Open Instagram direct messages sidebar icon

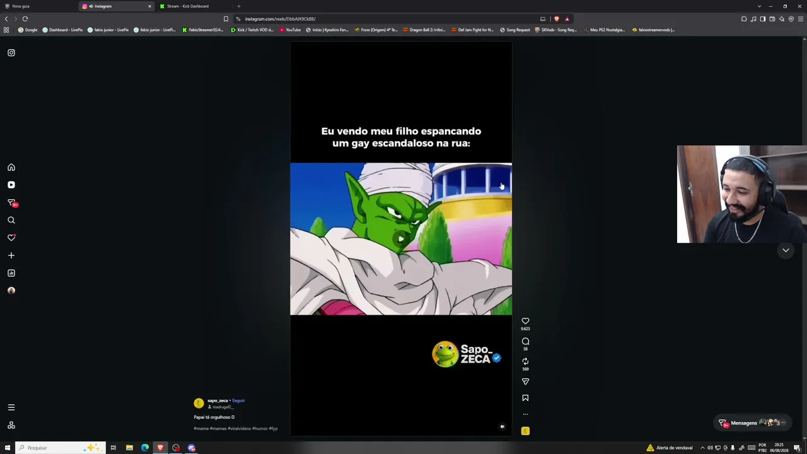[11, 202]
